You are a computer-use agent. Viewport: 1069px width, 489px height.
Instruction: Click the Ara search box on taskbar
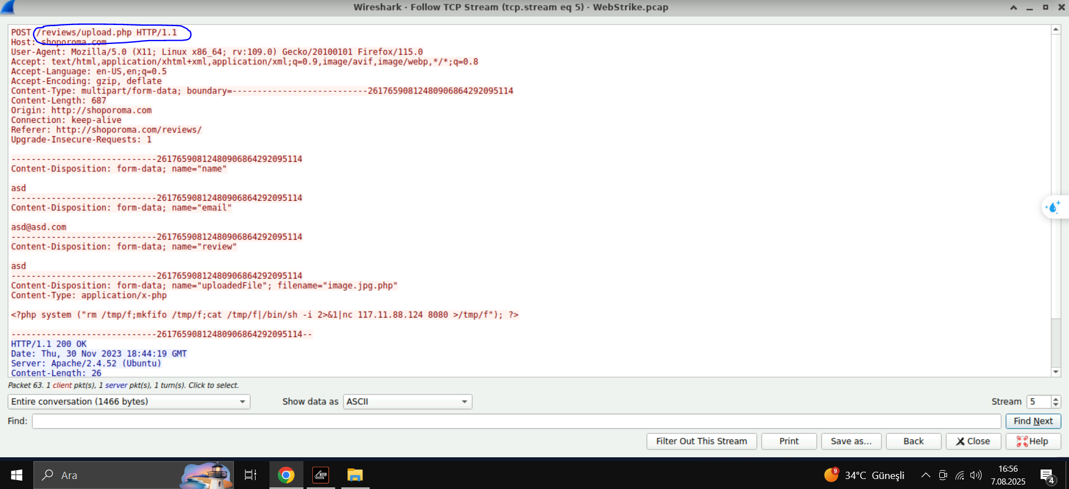pos(134,475)
